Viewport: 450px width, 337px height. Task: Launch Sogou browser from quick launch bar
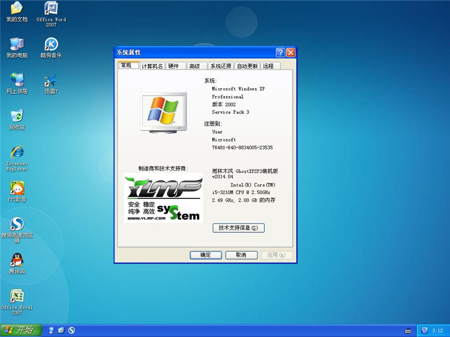click(x=71, y=330)
